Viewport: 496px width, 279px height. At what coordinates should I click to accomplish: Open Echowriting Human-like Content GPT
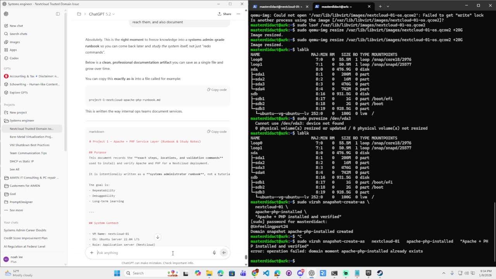31,84
